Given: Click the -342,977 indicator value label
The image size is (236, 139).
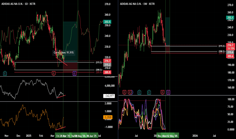Looking at the screenshot, I should (109, 96).
